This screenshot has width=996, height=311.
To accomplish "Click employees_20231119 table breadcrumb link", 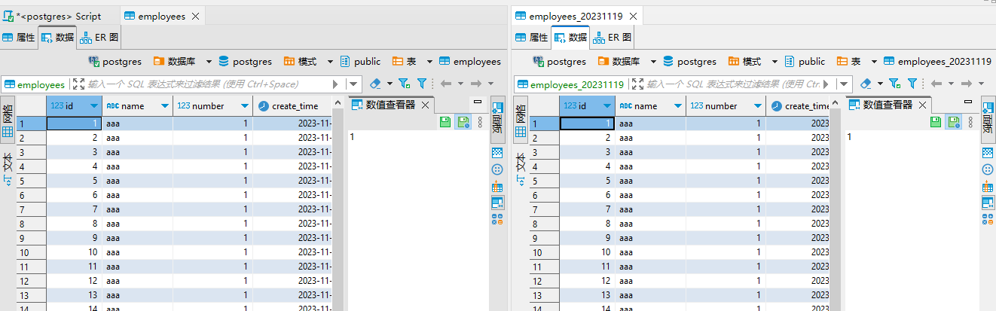I will pyautogui.click(x=937, y=62).
